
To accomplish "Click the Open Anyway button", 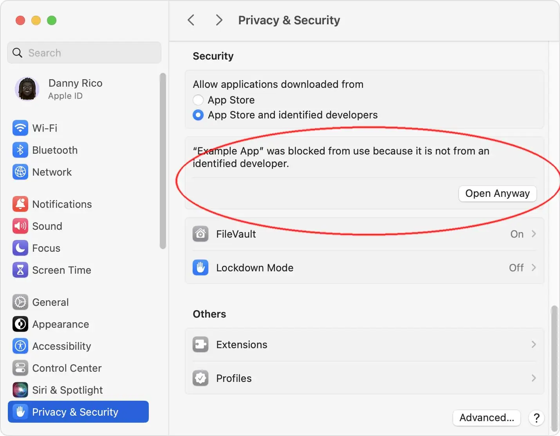I will click(x=497, y=193).
